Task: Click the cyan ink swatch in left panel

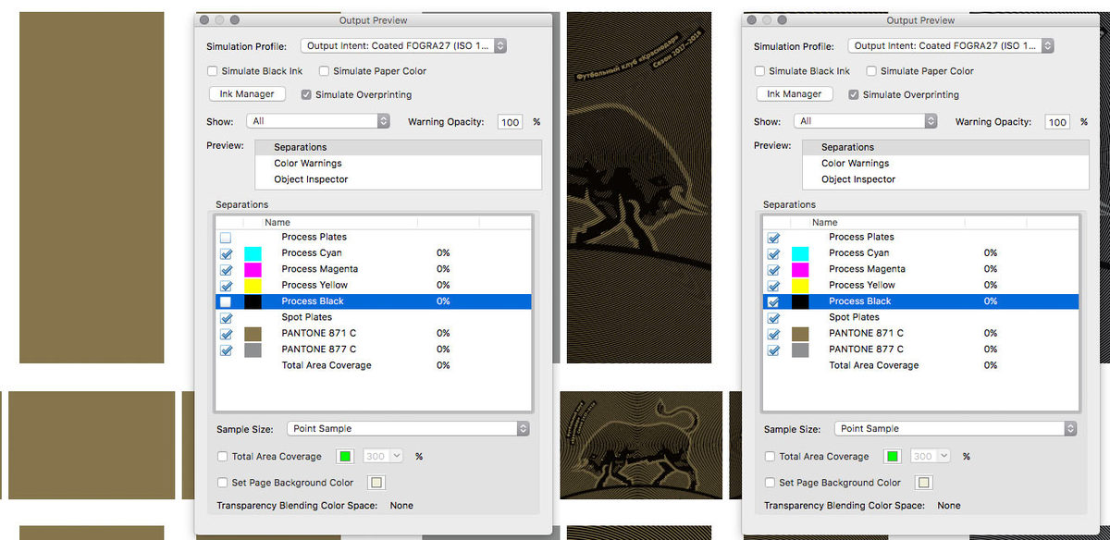Action: (x=253, y=253)
